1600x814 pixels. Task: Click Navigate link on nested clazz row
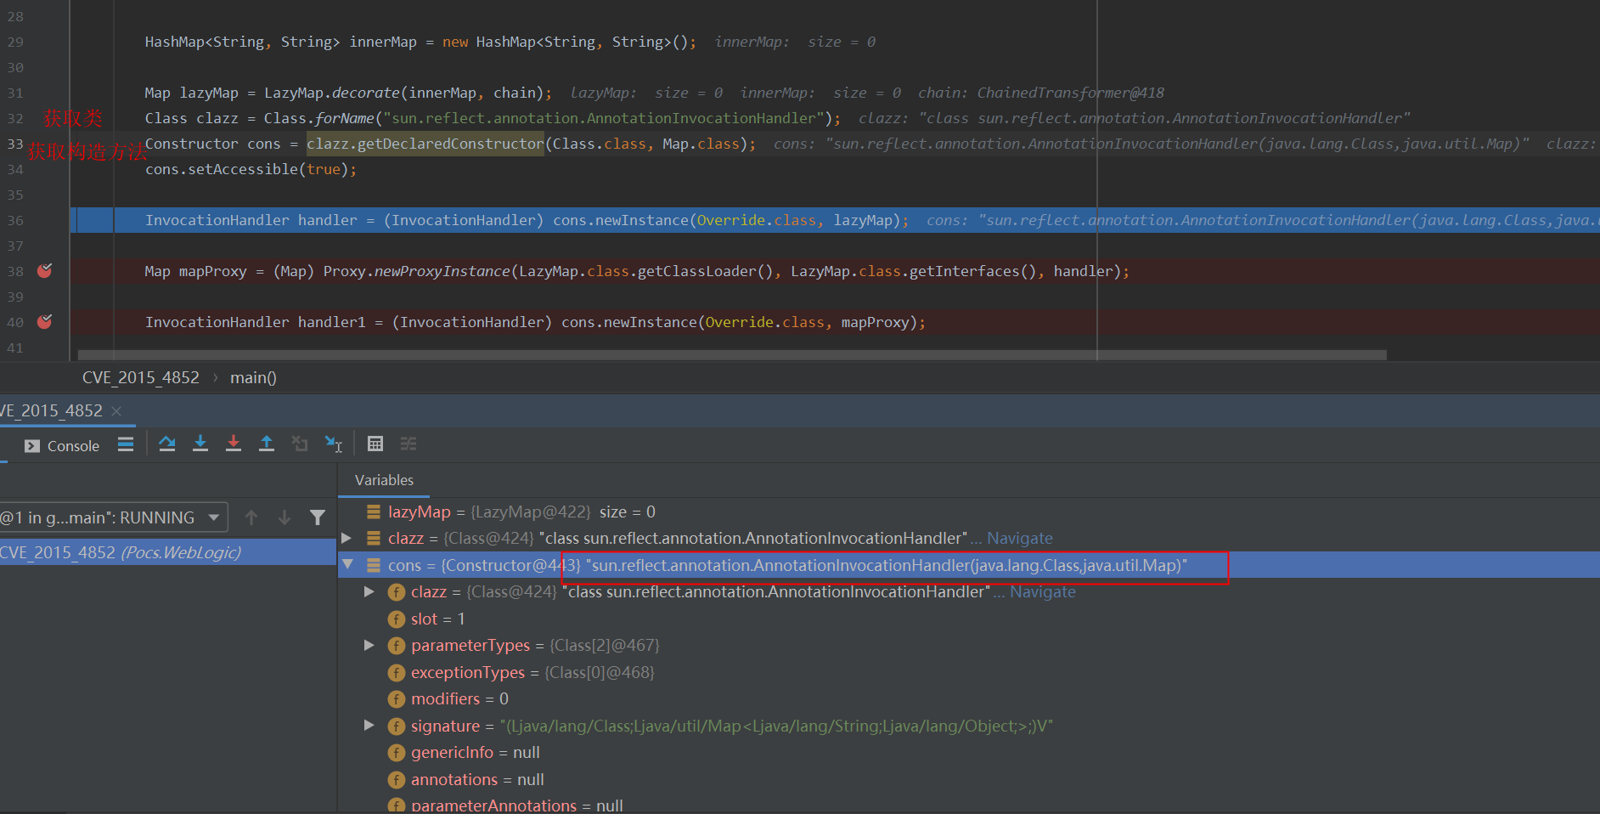[x=1043, y=591]
